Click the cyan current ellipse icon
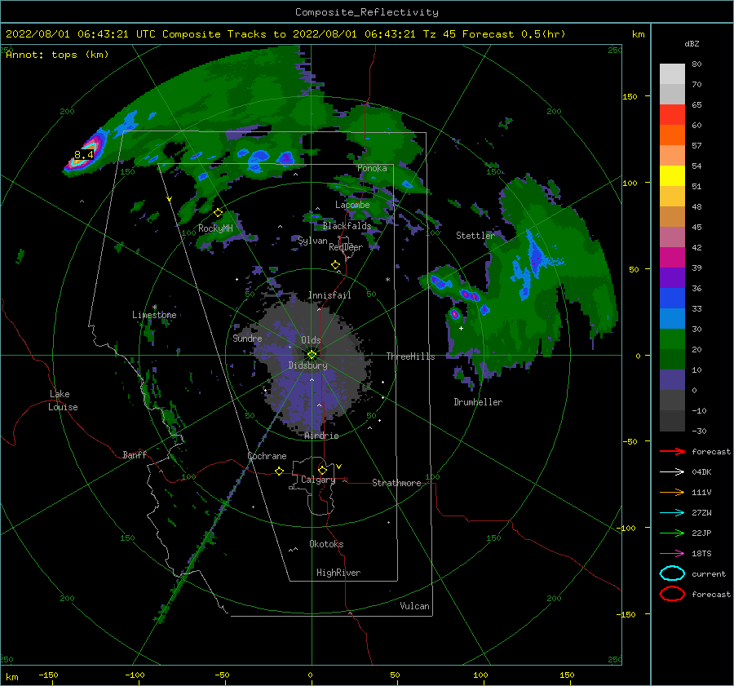Viewport: 734px width, 686px height. tap(672, 573)
